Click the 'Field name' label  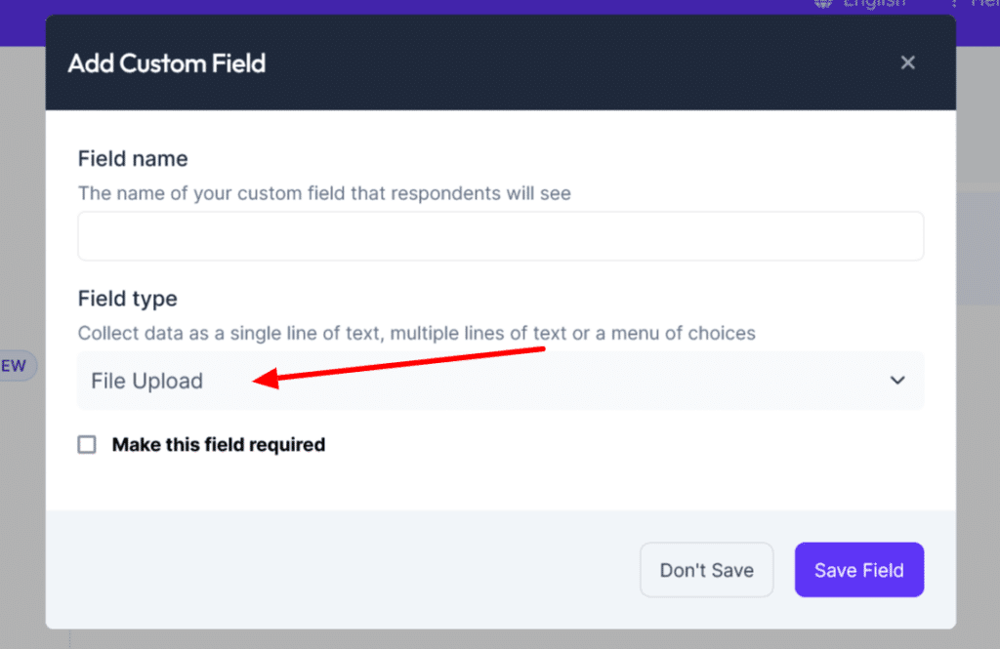pos(133,158)
